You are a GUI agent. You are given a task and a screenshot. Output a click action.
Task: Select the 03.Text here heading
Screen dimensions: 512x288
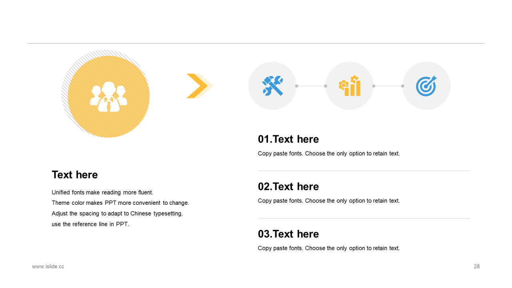pos(288,234)
